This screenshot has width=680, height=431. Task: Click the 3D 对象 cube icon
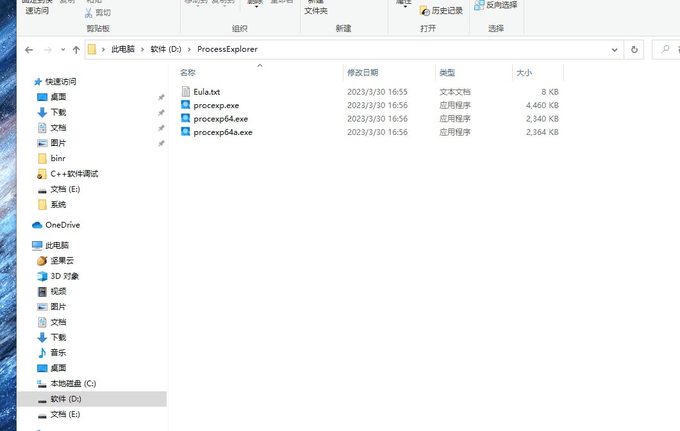pyautogui.click(x=42, y=276)
